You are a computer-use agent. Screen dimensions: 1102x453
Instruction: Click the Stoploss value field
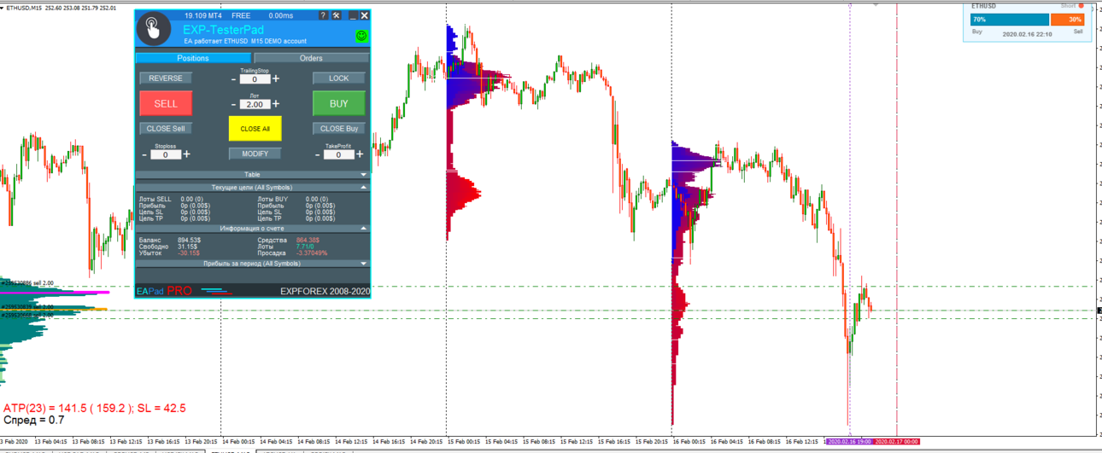coord(166,155)
